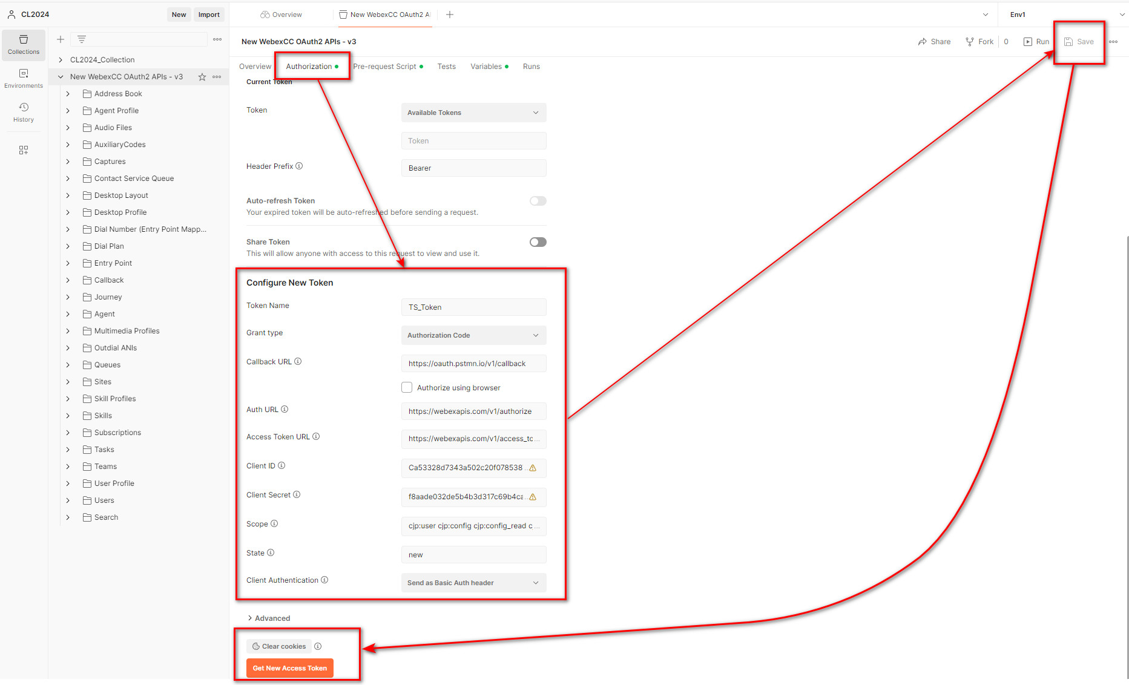Viewport: 1129px width, 685px height.
Task: Switch to the Tests tab
Action: point(447,67)
